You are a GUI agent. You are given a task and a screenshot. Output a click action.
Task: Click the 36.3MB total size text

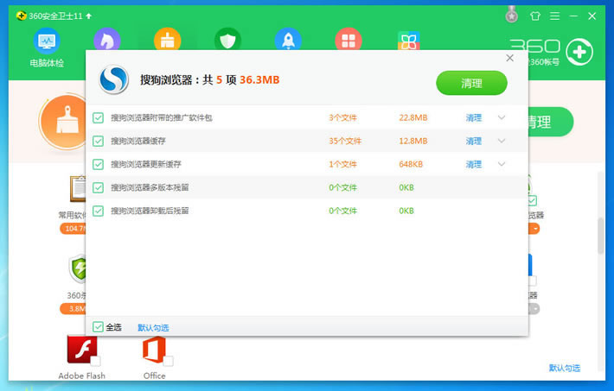point(259,79)
